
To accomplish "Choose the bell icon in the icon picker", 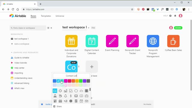I will [65, 96].
